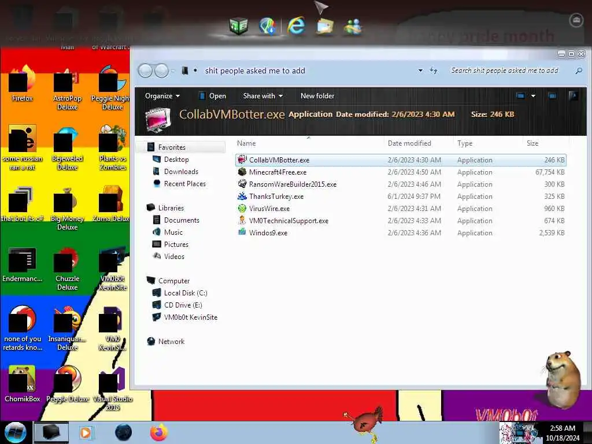The height and width of the screenshot is (444, 592).
Task: Open recent pages dropdown beside navigation buttons
Action: tap(173, 71)
